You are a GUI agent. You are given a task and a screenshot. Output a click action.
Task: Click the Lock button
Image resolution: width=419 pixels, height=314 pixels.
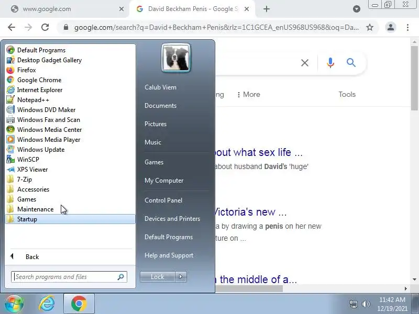click(x=158, y=277)
